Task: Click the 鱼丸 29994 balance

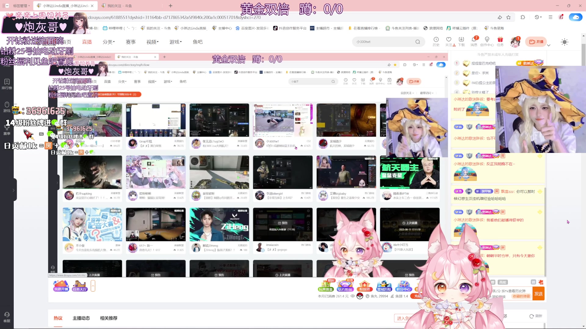Action: 377,296
